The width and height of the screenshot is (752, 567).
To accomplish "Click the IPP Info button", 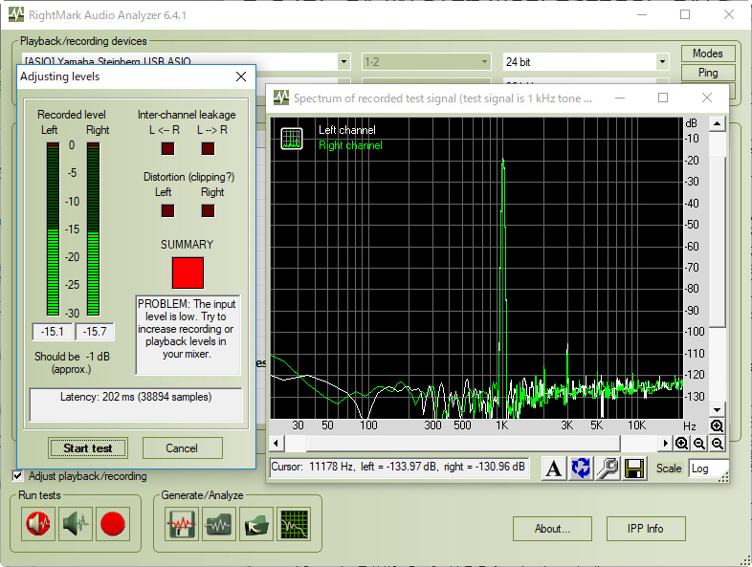I will [x=646, y=529].
